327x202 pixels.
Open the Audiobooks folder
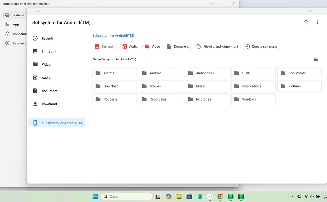[x=207, y=73]
